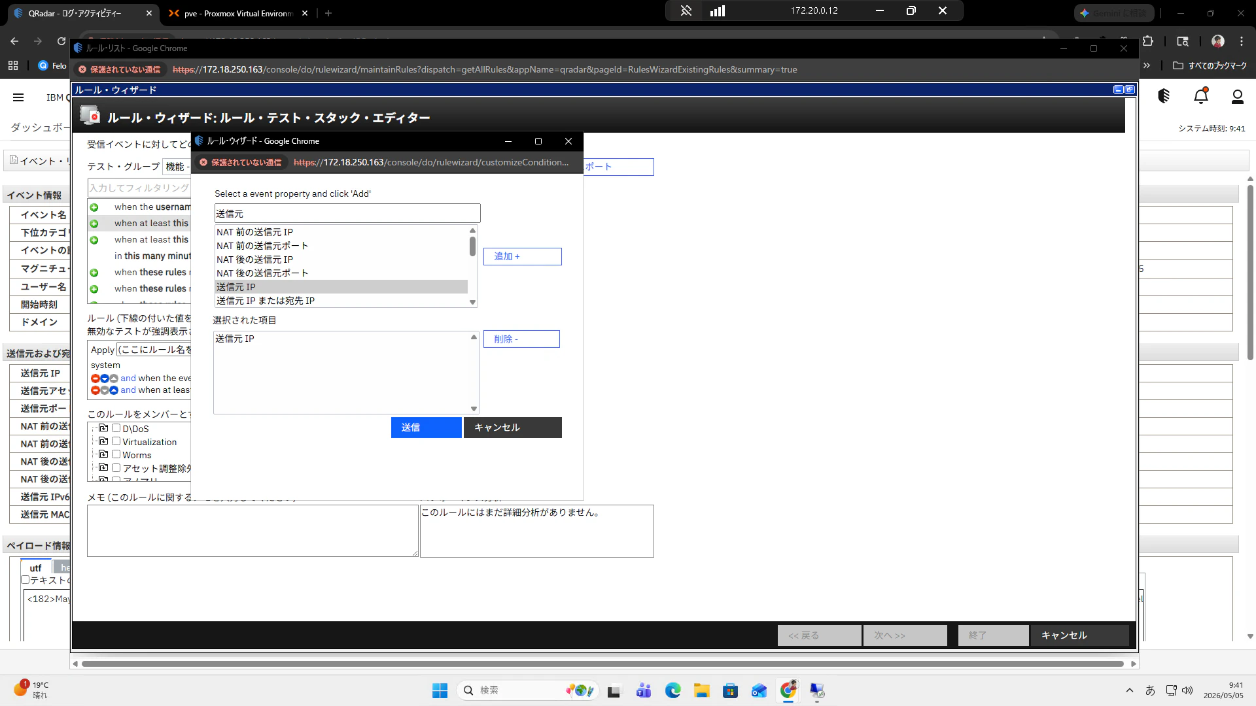The image size is (1256, 706).
Task: Select '送信元 IP または宛先 IP' entry
Action: [x=341, y=301]
